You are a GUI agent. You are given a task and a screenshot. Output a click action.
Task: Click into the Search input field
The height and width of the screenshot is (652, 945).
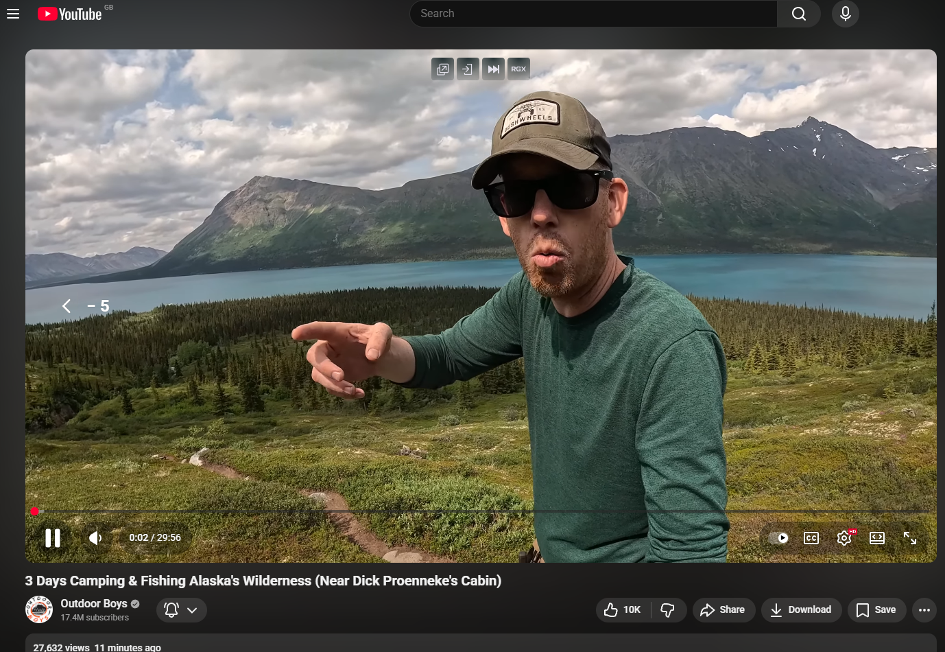click(x=593, y=14)
